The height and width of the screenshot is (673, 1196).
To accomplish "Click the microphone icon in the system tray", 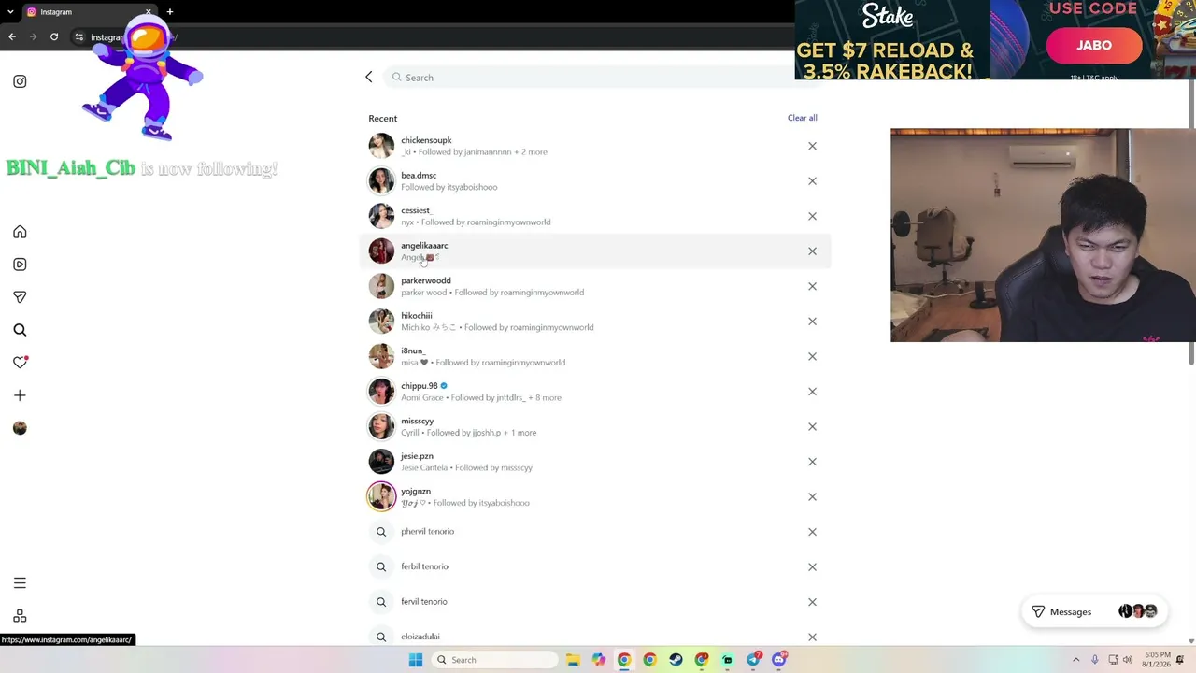I will [x=1095, y=660].
